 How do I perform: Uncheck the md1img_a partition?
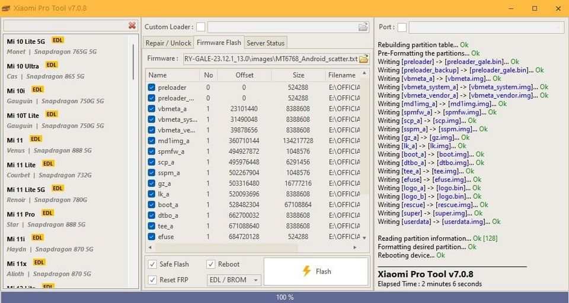click(x=152, y=141)
